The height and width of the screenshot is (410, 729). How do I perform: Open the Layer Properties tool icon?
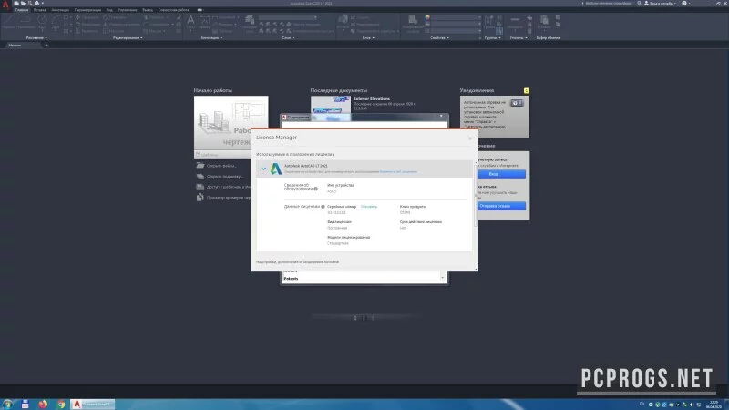pyautogui.click(x=250, y=22)
